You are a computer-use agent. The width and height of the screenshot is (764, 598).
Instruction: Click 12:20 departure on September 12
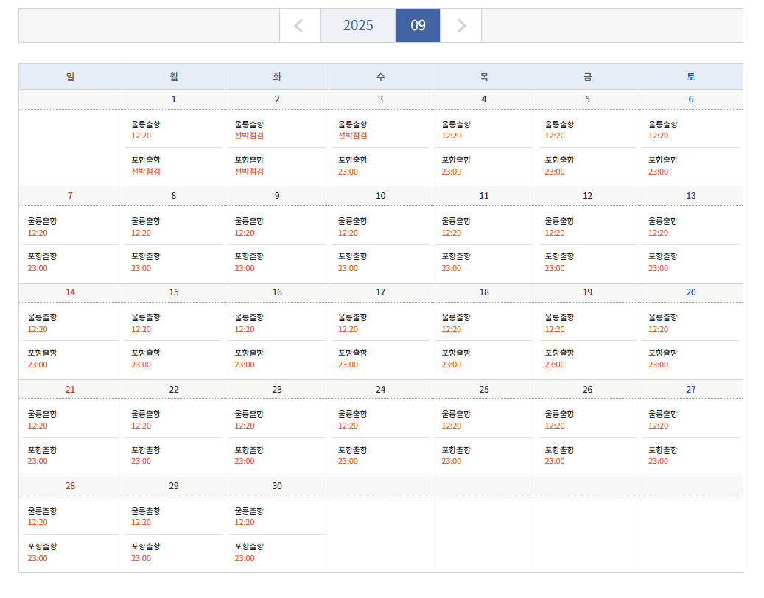click(x=555, y=233)
